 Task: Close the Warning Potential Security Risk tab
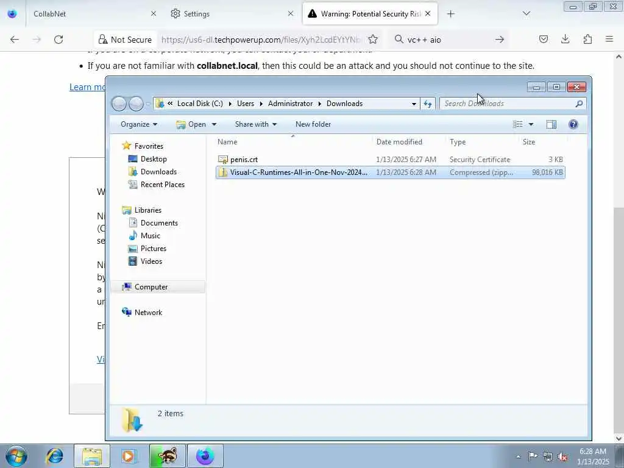pyautogui.click(x=428, y=14)
